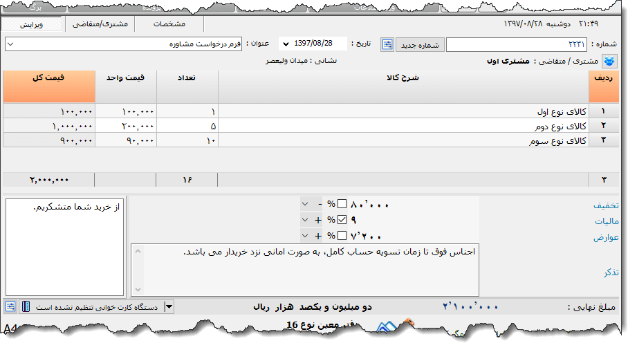Click total price ۱,۰۰۰,۰۰۰ cell
The height and width of the screenshot is (343, 628).
tap(49, 126)
